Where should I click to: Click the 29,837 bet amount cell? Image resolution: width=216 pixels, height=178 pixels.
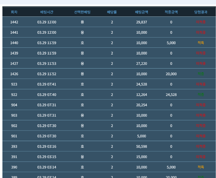click(141, 22)
